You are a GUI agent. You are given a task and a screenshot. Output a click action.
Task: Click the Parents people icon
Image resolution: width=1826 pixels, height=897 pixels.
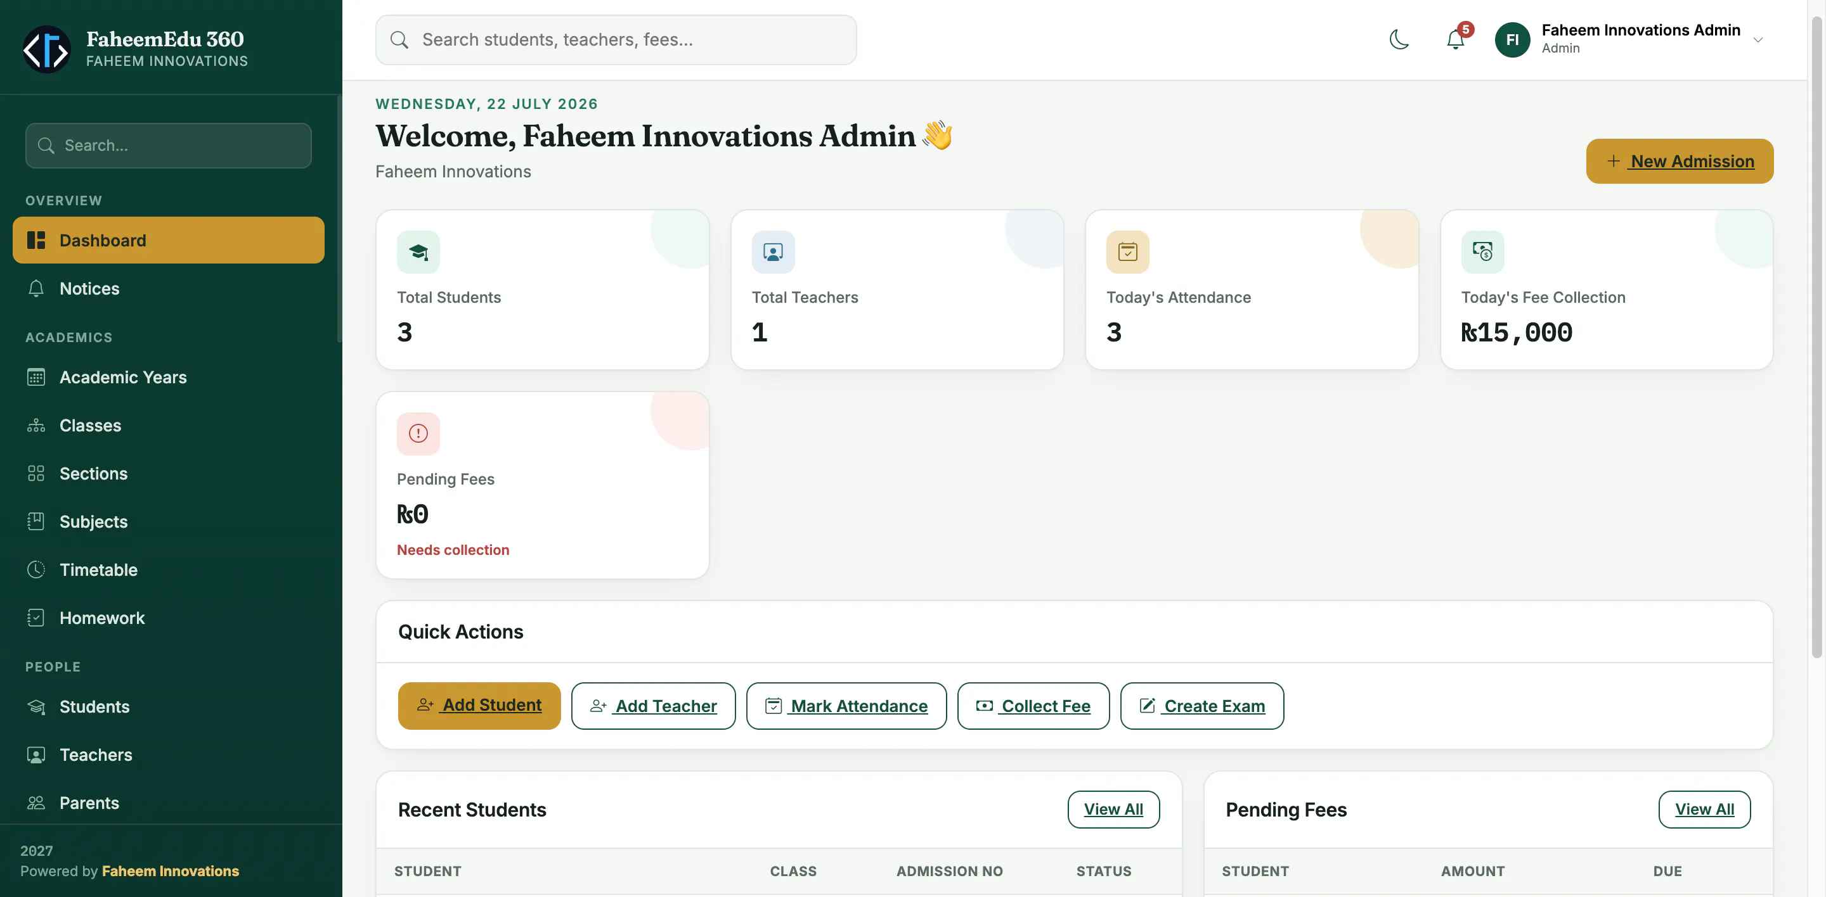[x=36, y=803]
